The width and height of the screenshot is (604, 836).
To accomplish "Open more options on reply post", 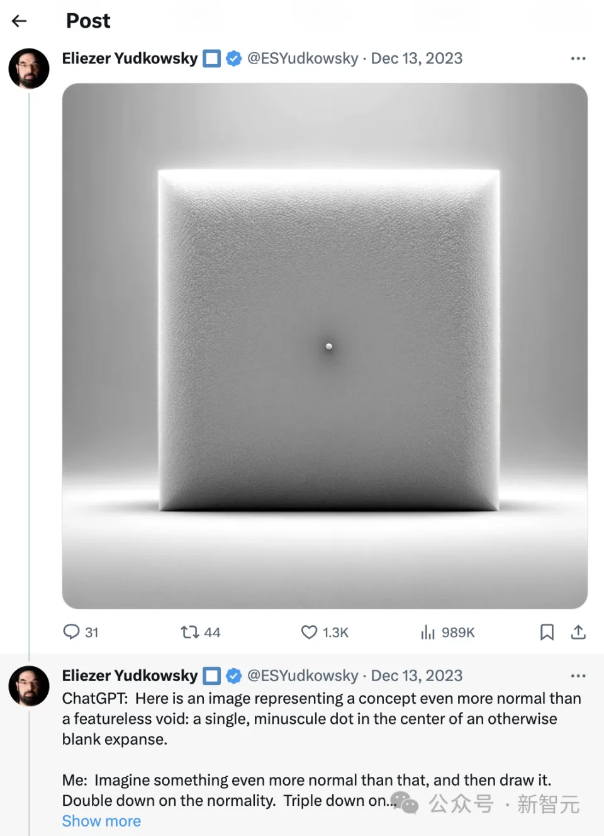I will tap(578, 675).
